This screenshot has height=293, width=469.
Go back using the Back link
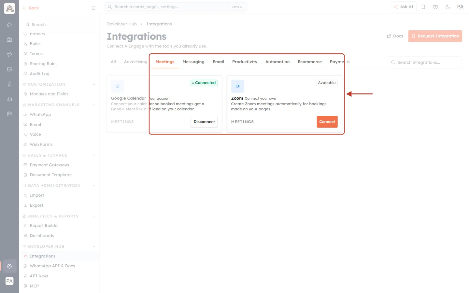31,8
